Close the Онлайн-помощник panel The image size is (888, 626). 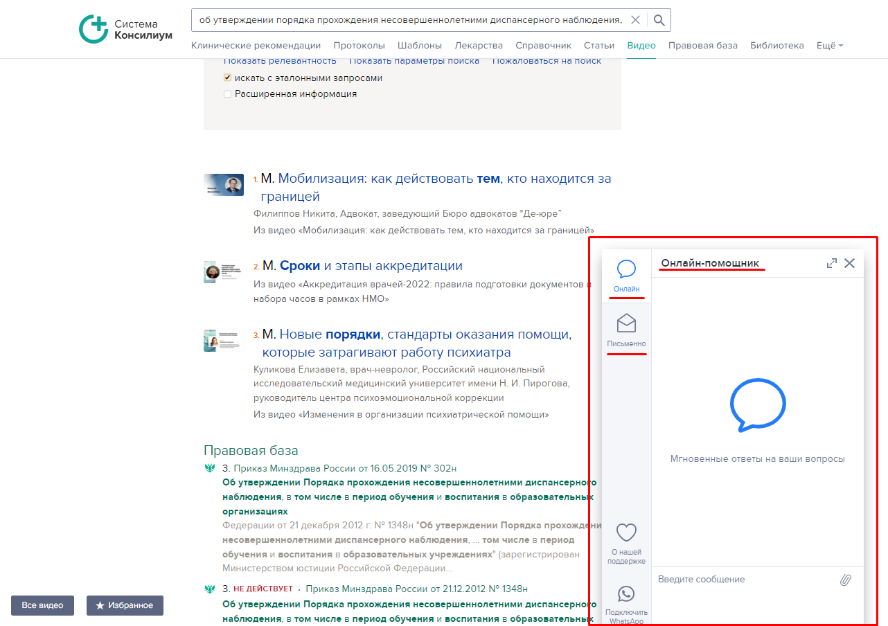(x=850, y=263)
